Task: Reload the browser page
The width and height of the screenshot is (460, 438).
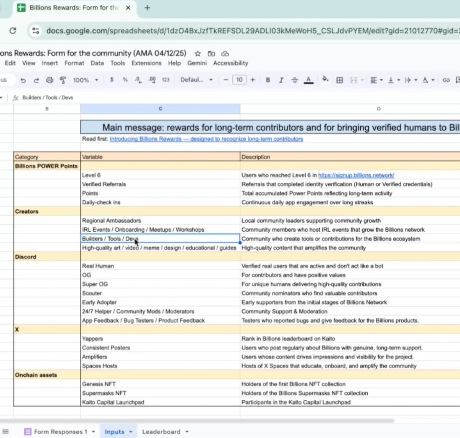Action: 13,31
